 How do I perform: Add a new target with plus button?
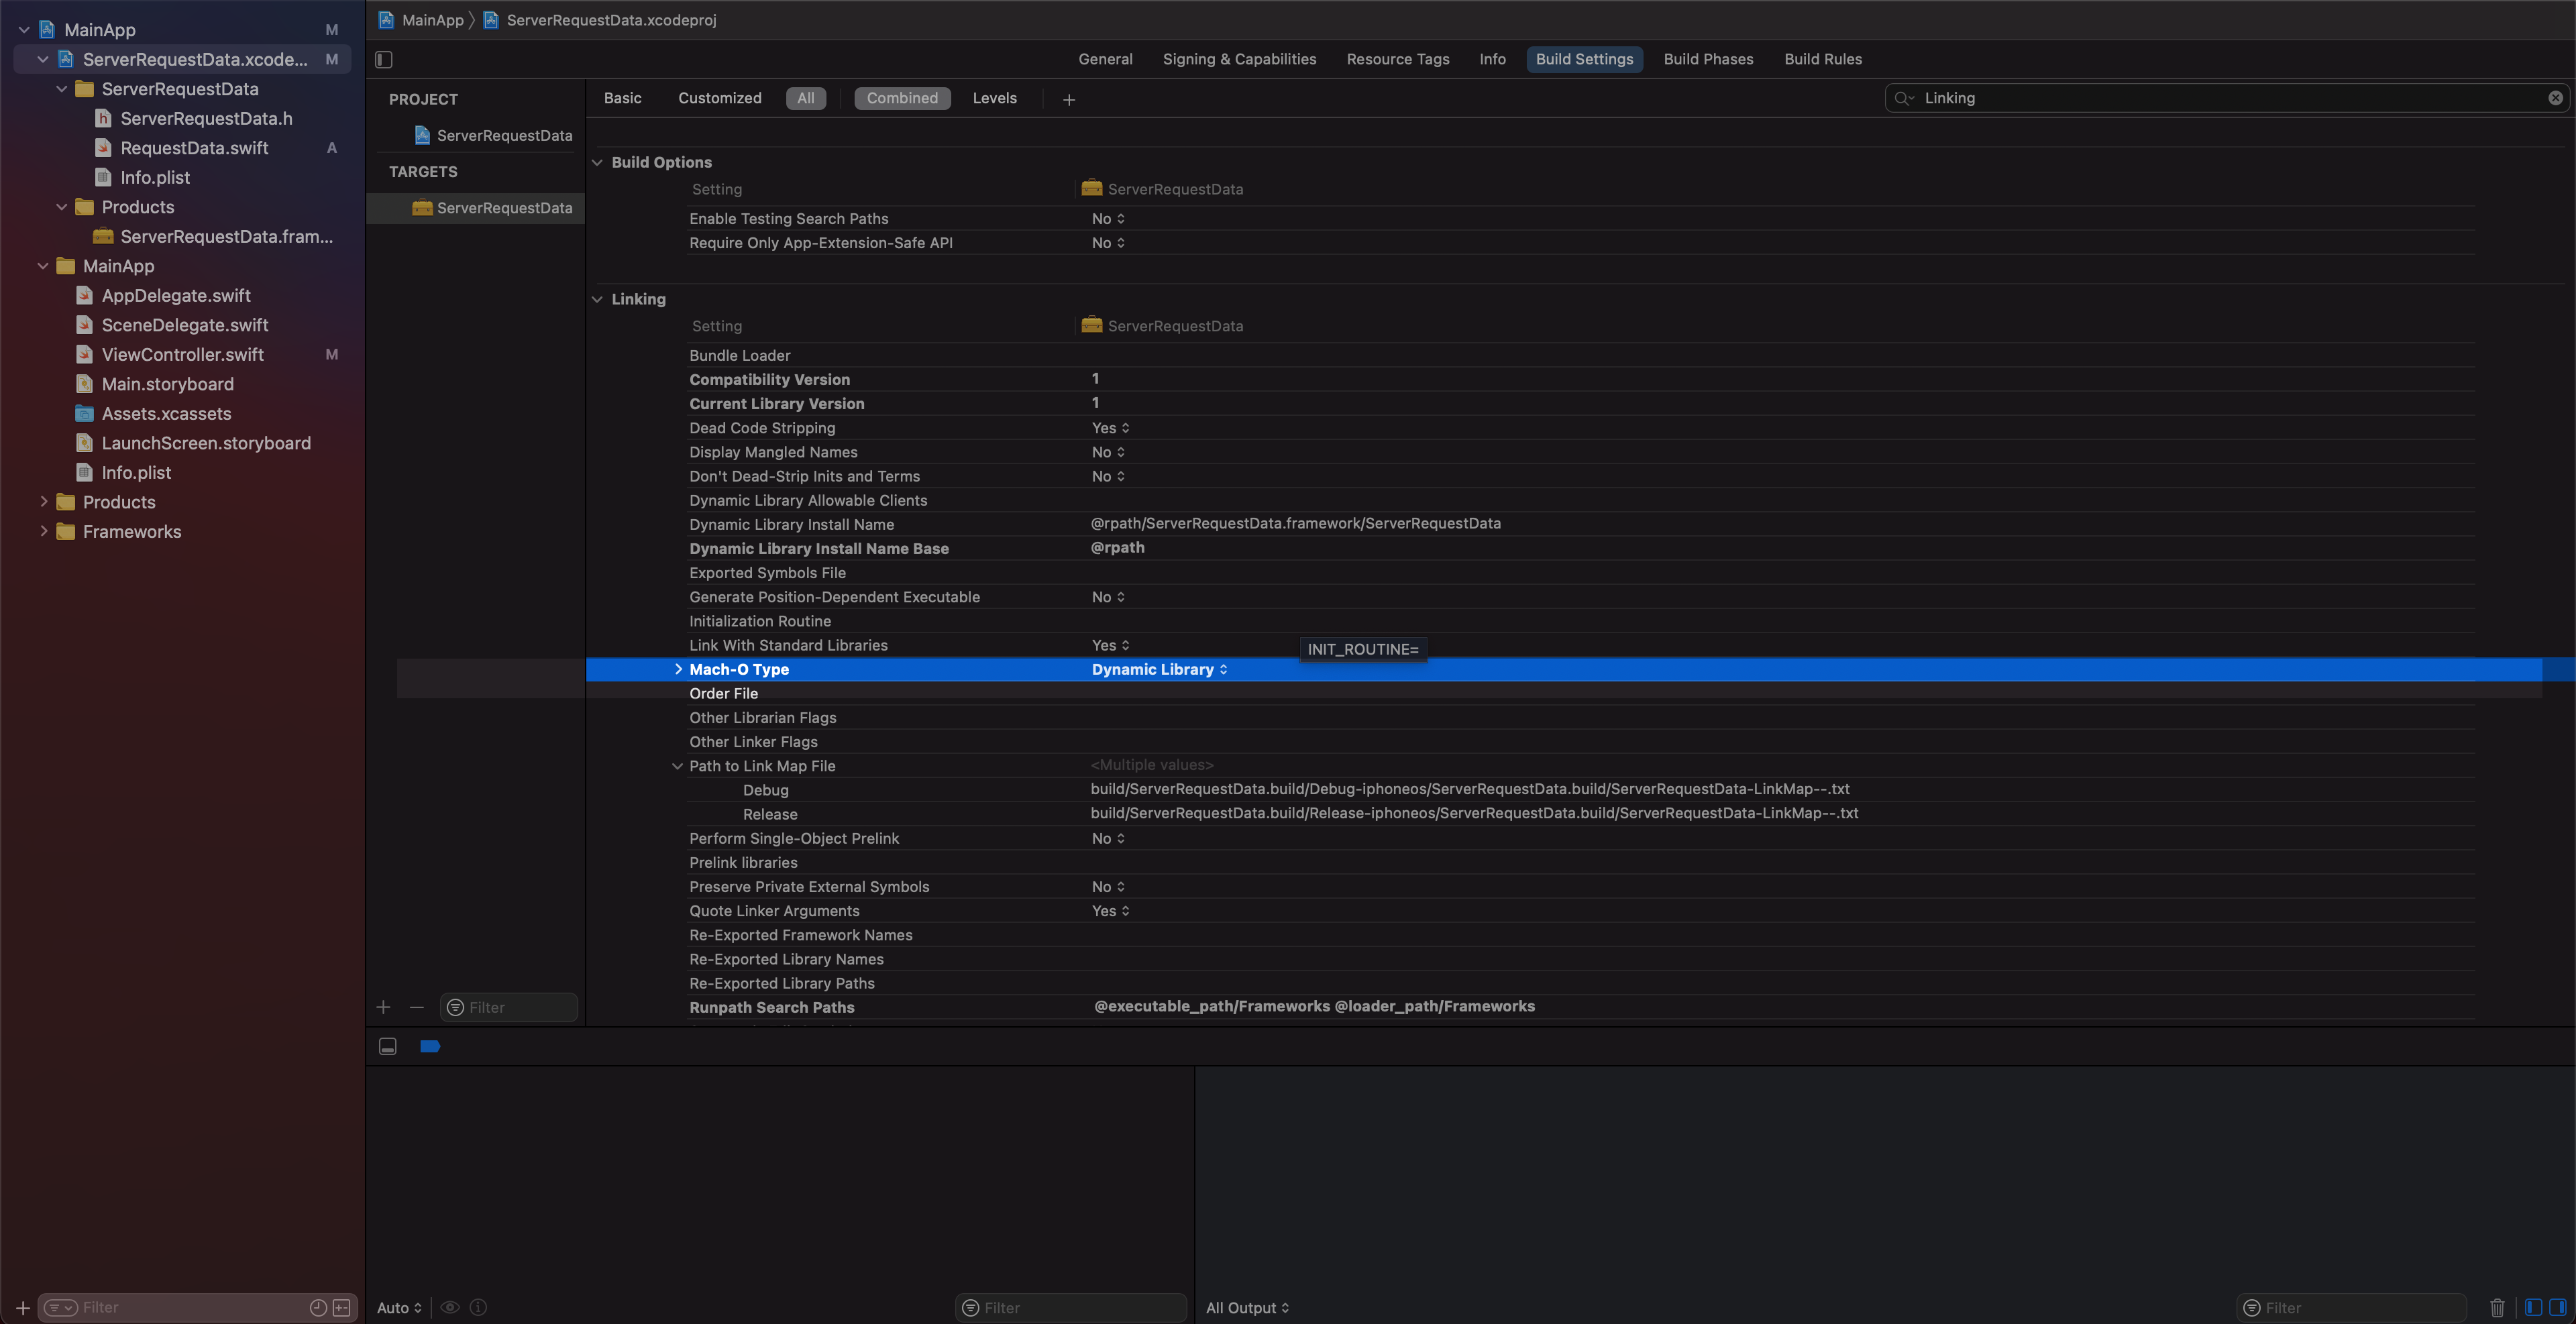383,1007
